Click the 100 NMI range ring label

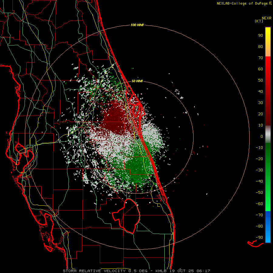pos(137,25)
